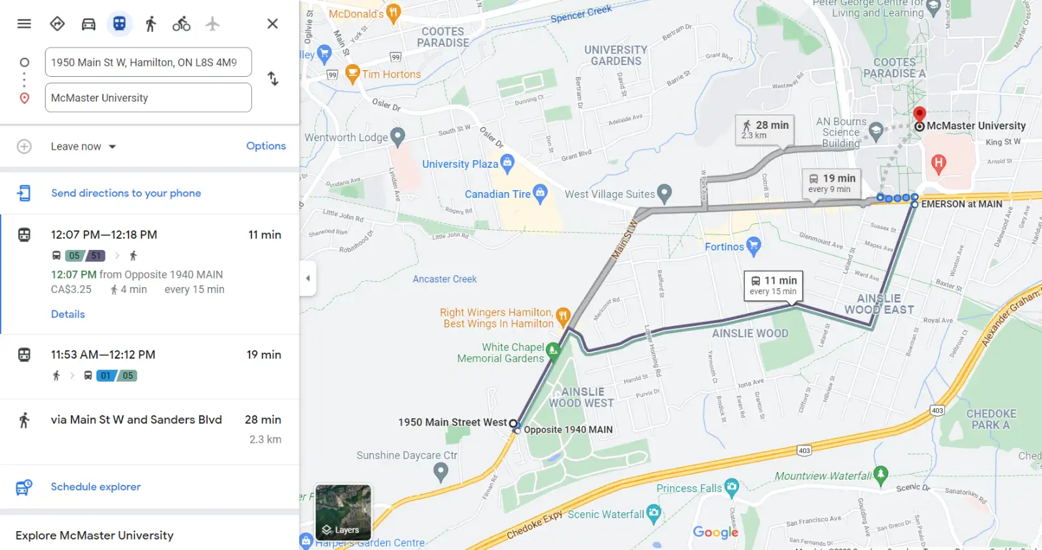This screenshot has height=550, width=1042.
Task: Open the Schedule explorer link
Action: pyautogui.click(x=96, y=487)
